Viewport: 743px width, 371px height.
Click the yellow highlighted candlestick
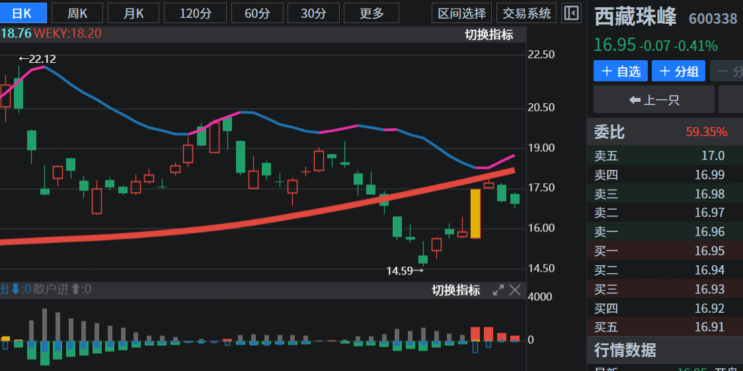point(475,214)
